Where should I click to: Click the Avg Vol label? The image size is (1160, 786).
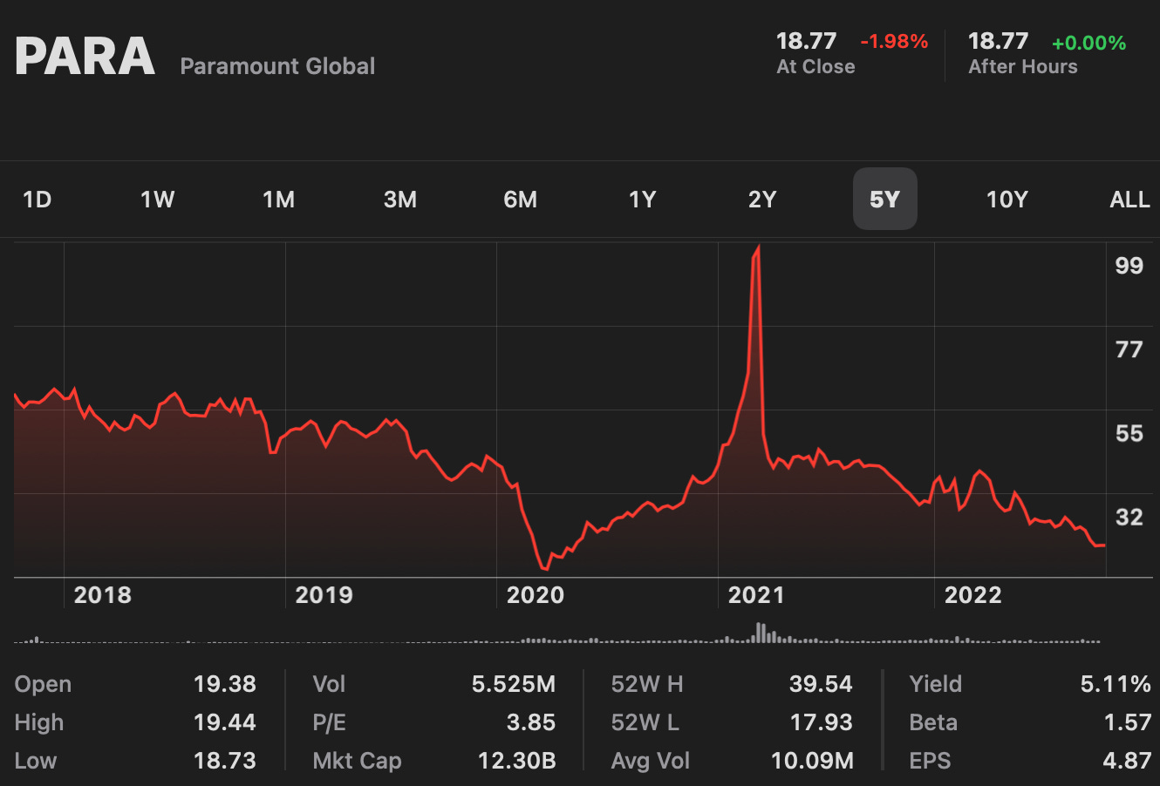pyautogui.click(x=650, y=762)
